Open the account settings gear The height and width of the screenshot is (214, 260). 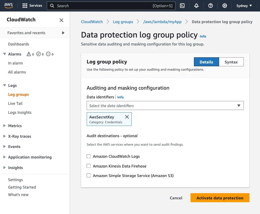tap(225, 5)
